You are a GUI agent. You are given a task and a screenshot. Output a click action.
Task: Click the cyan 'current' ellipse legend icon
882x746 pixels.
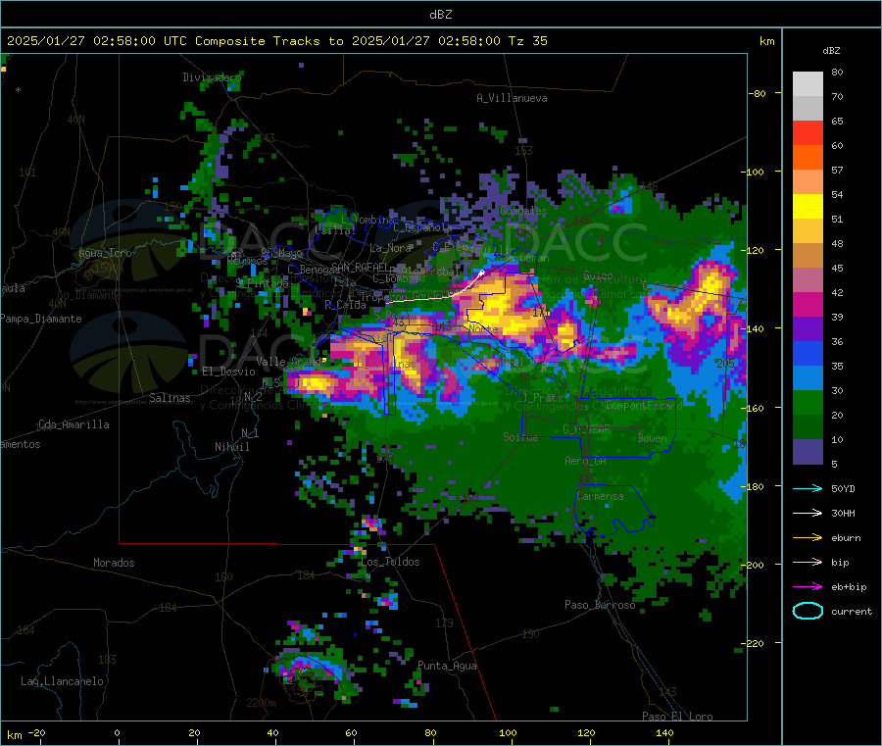808,611
